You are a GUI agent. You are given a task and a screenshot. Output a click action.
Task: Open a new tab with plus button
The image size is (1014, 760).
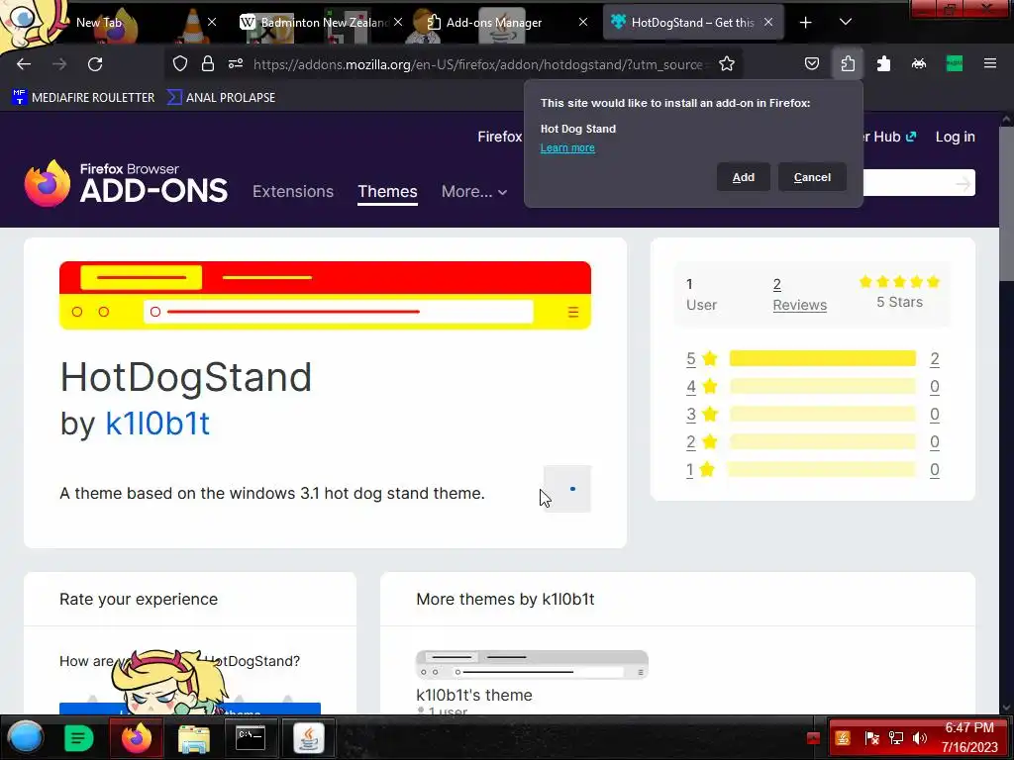pyautogui.click(x=806, y=23)
